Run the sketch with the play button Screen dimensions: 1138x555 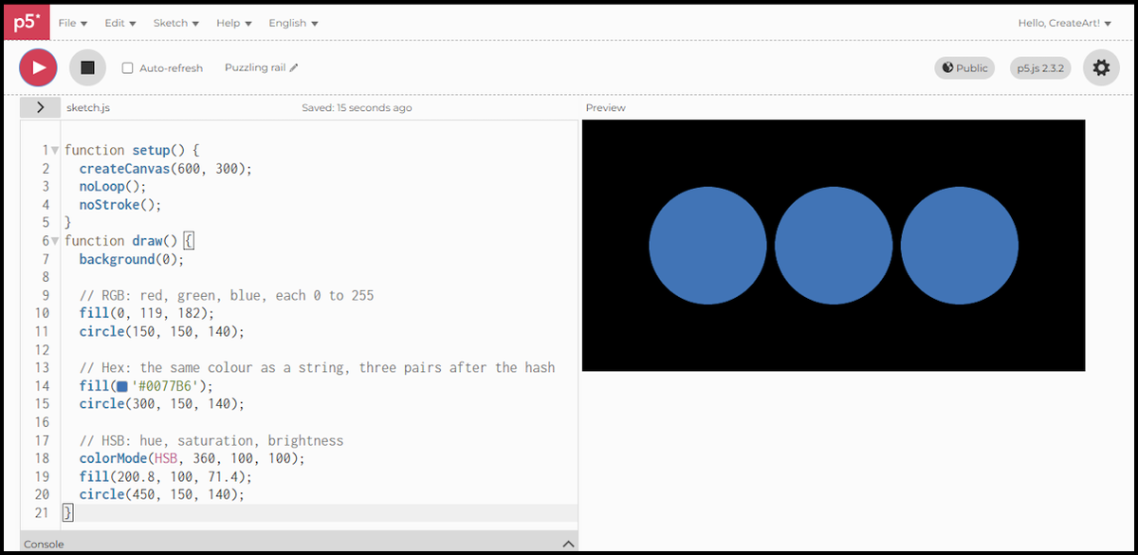tap(39, 67)
